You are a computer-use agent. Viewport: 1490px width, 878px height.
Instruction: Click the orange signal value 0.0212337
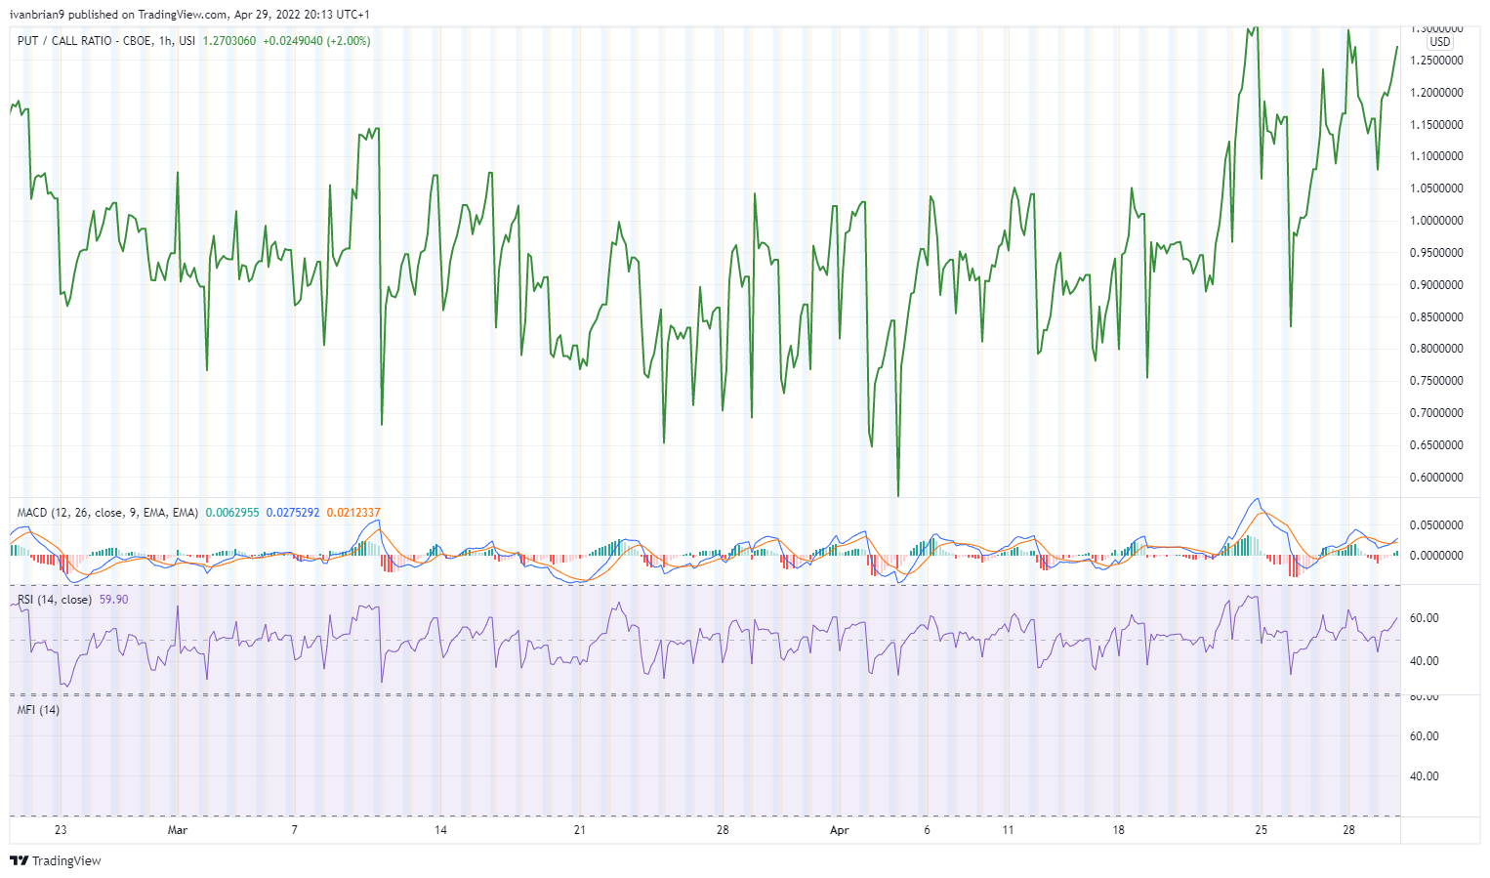click(353, 513)
